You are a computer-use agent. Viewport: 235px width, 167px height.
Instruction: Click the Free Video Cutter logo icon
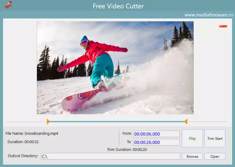[8, 5]
